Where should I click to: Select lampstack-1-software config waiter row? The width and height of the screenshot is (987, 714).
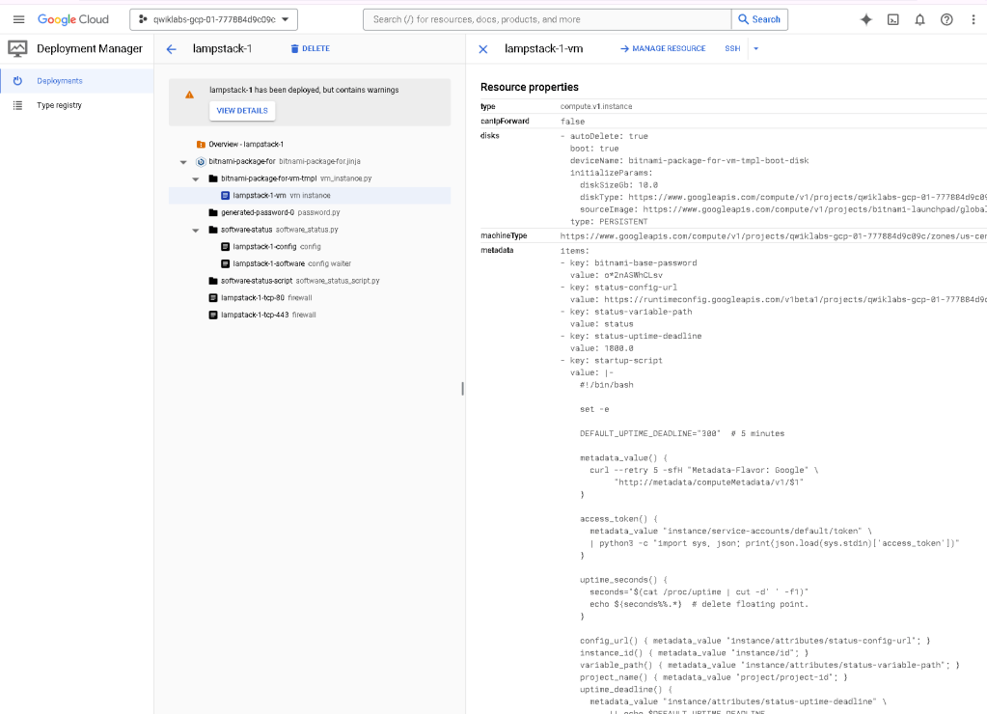click(310, 263)
